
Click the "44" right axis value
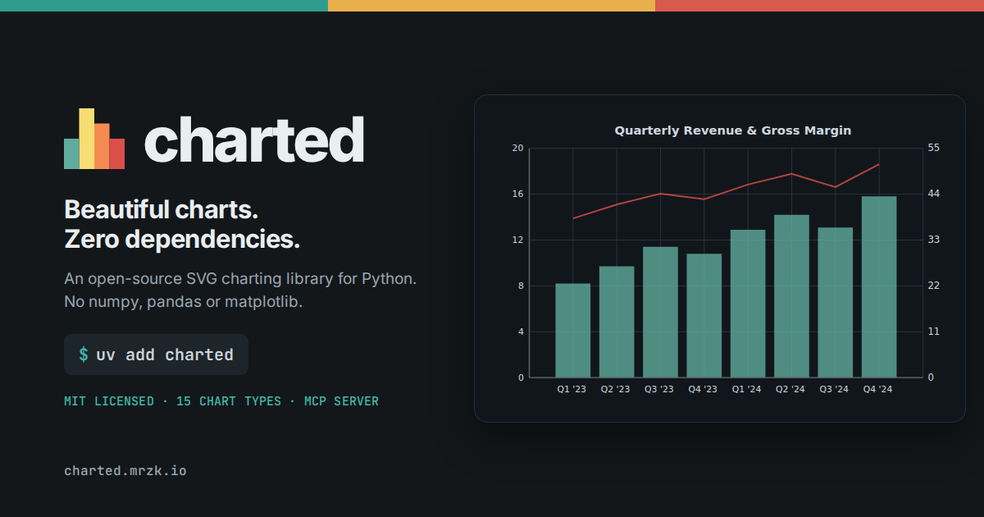[933, 194]
